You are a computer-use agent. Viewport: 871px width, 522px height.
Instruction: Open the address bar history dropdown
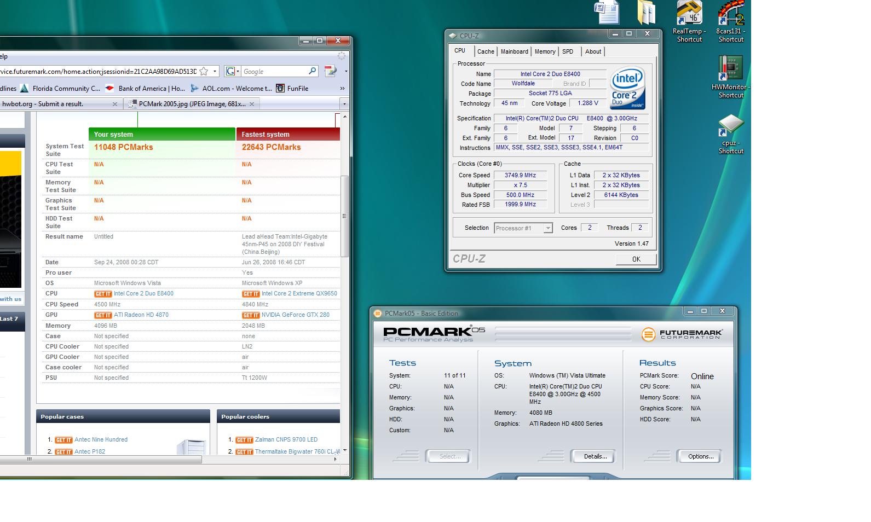point(215,71)
